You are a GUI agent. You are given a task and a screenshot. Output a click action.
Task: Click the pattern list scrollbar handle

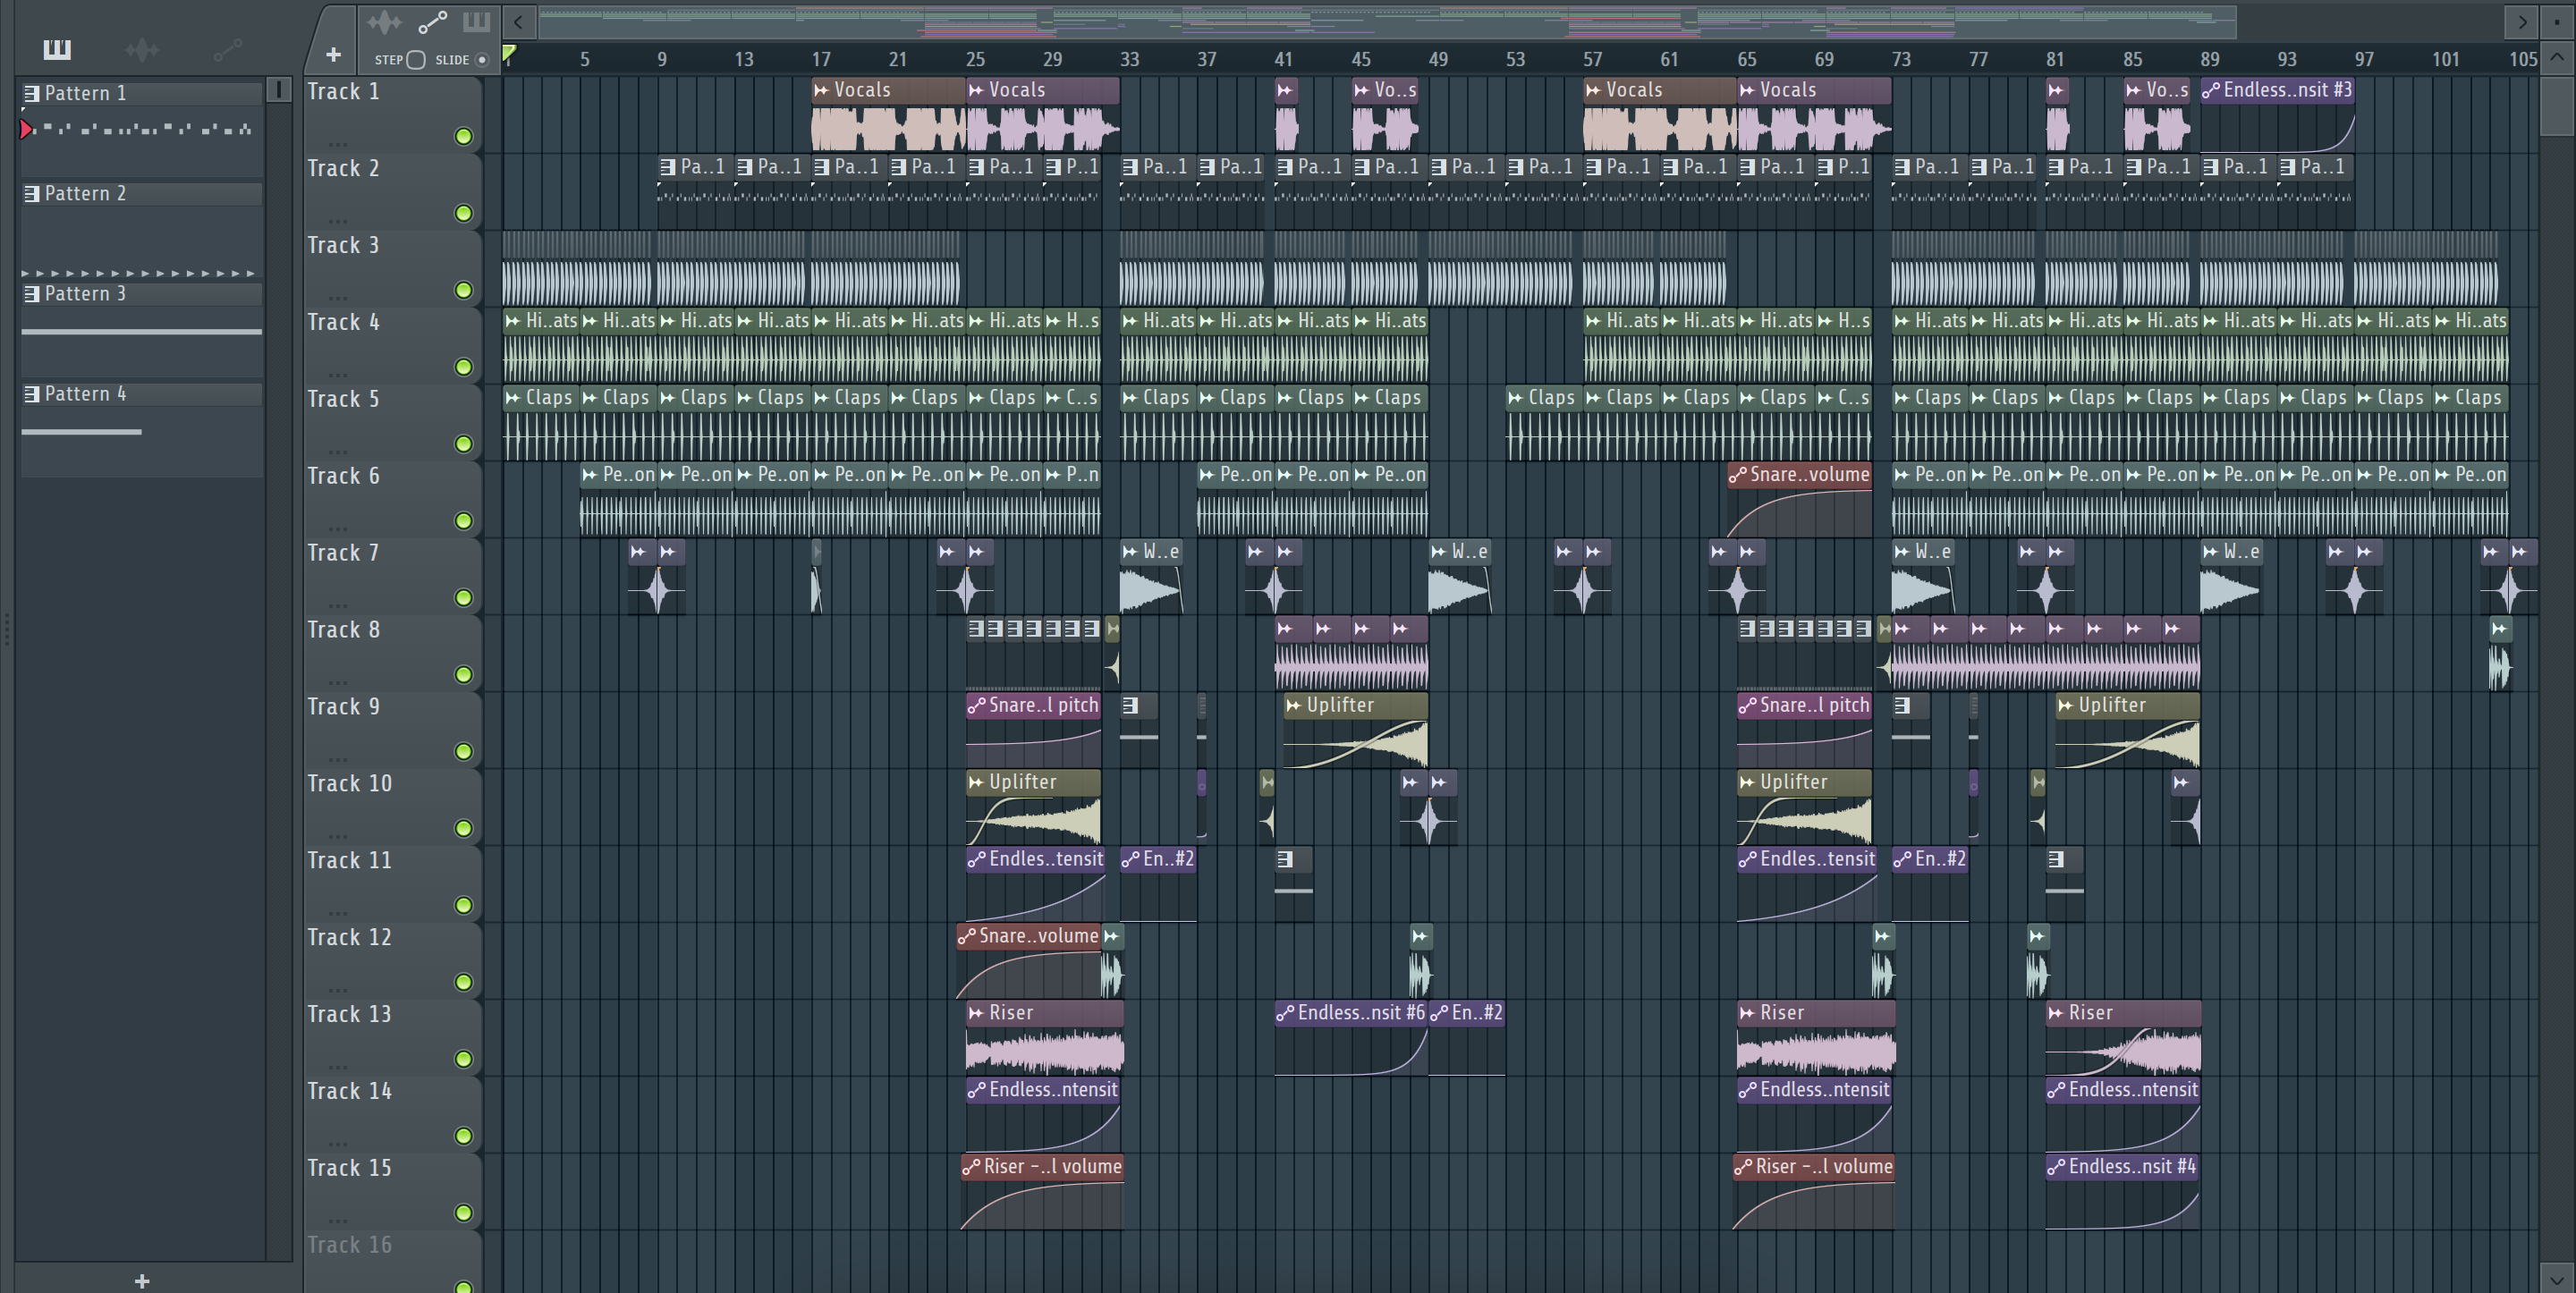click(x=279, y=90)
